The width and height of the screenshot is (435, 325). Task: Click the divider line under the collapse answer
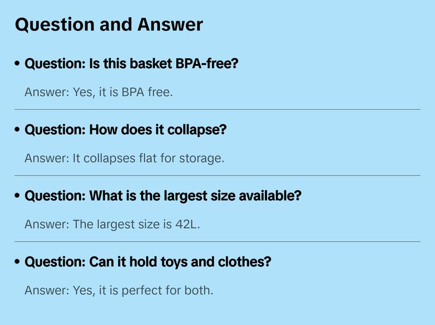click(217, 176)
